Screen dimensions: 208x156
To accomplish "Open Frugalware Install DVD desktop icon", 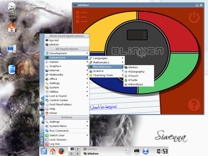I will click(12, 11).
